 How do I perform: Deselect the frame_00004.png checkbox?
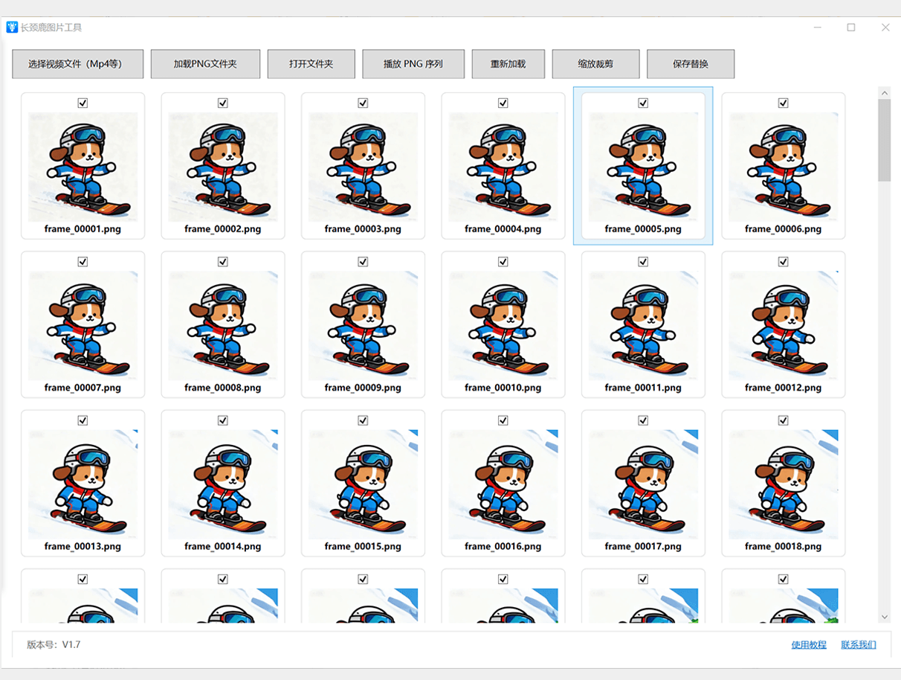[503, 103]
